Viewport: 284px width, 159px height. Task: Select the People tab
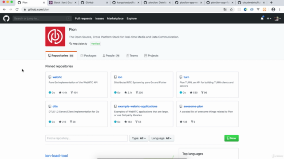tap(111, 56)
